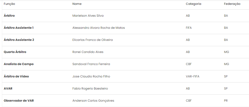The height and width of the screenshot is (107, 249).
Task: Select the Observador de VAR label
Action: pyautogui.click(x=19, y=101)
